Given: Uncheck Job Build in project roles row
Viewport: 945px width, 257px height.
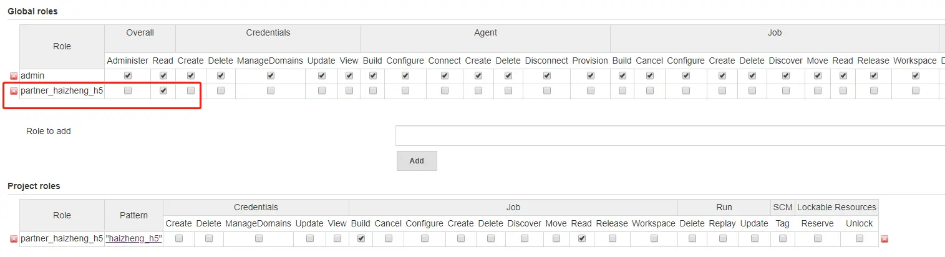Looking at the screenshot, I should [361, 238].
